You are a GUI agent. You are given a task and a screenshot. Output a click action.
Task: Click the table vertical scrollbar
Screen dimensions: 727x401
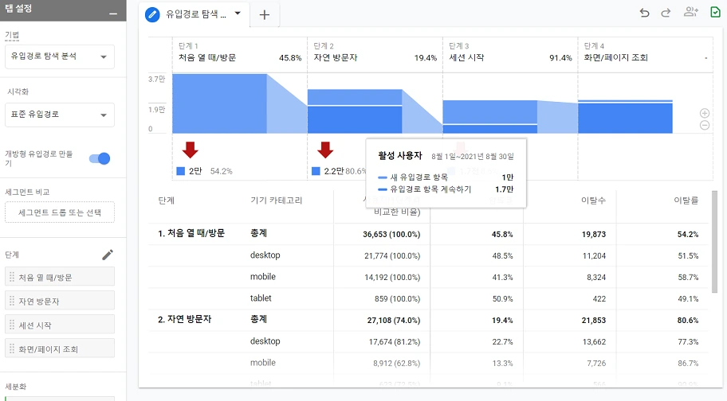point(714,241)
